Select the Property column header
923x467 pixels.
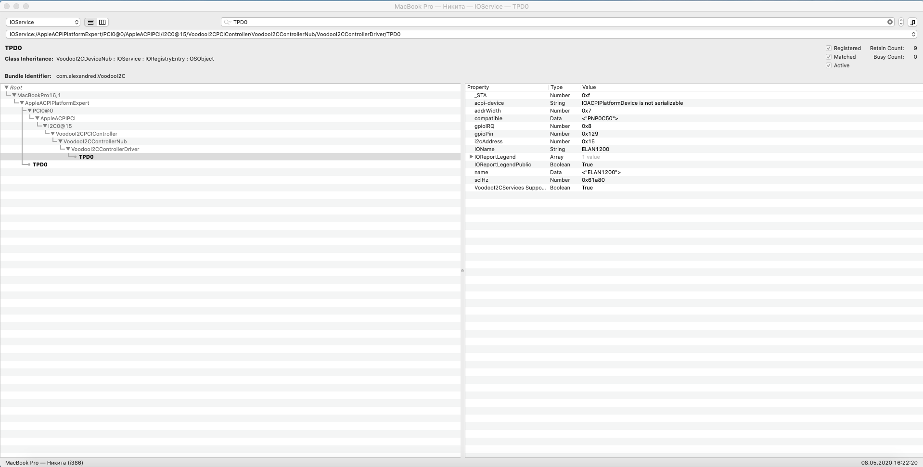pos(479,87)
